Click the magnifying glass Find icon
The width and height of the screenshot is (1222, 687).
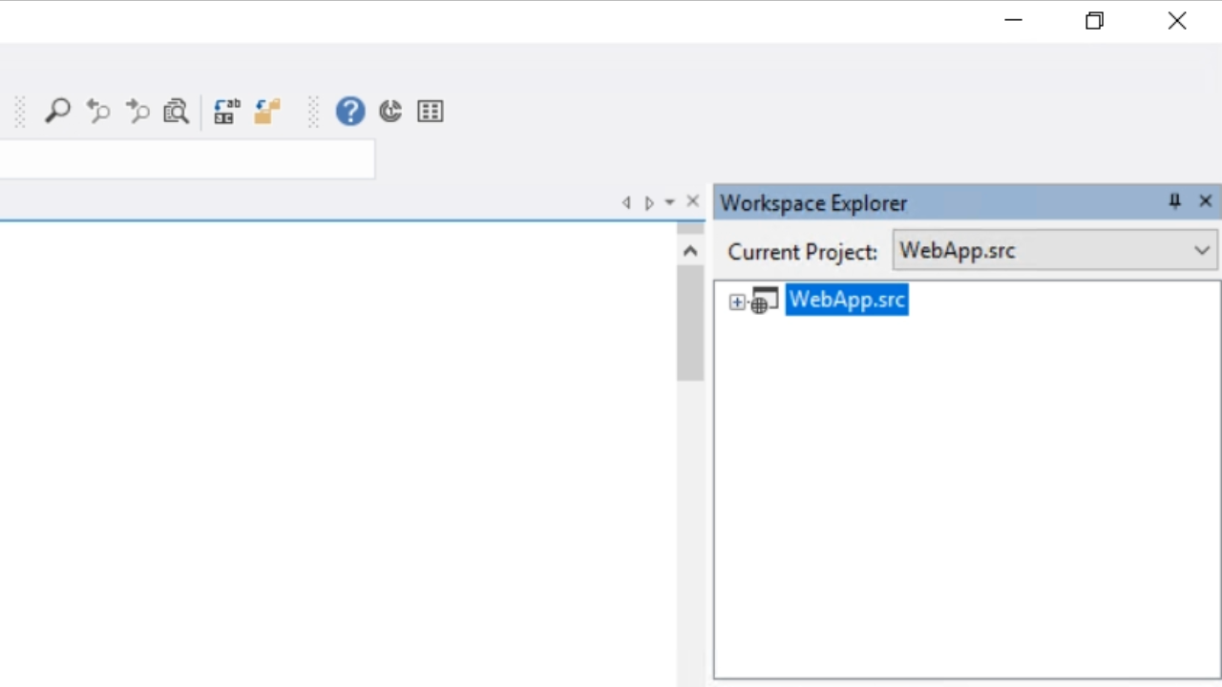point(57,112)
